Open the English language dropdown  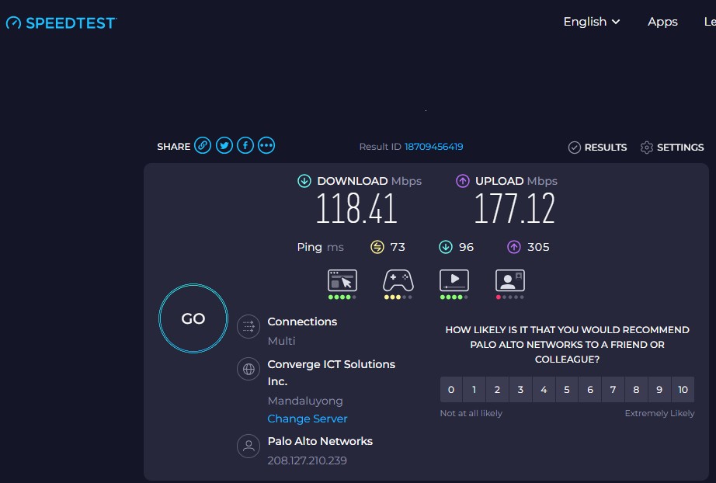pyautogui.click(x=591, y=22)
